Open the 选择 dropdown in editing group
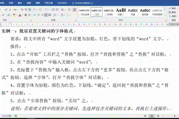179x119 pixels. [173, 16]
